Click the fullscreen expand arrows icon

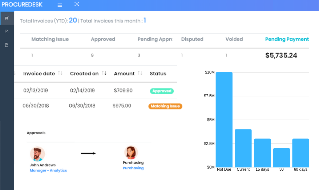click(77, 4)
